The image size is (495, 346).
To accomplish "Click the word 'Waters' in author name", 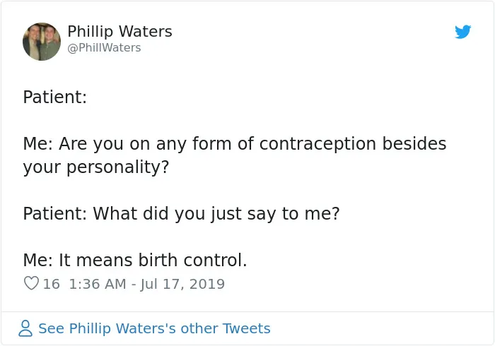I will coord(146,31).
